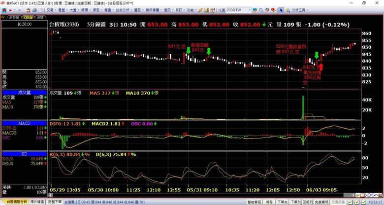This screenshot has height=205, width=384.
Task: Click the MACD indicator header
Action: tap(24, 123)
